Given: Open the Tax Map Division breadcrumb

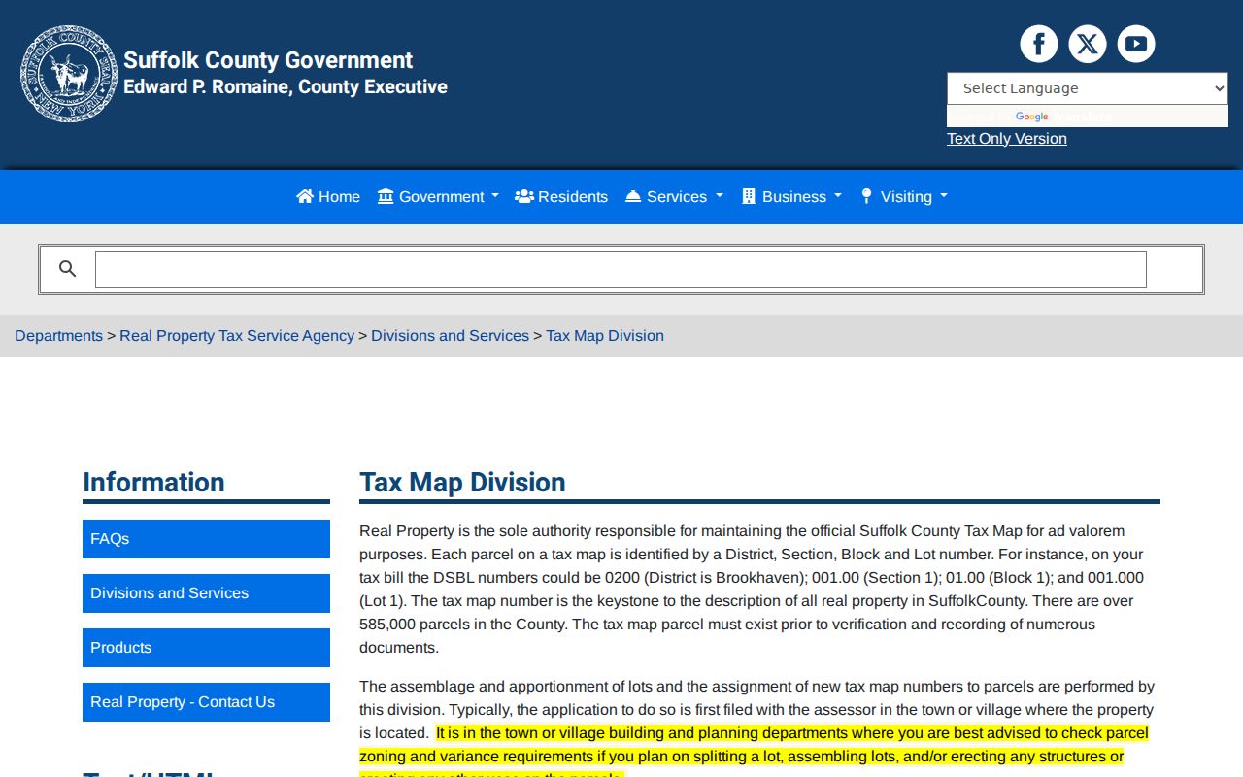Looking at the screenshot, I should click(x=605, y=335).
